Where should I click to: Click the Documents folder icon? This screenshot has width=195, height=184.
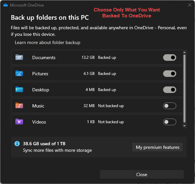pos(19,57)
